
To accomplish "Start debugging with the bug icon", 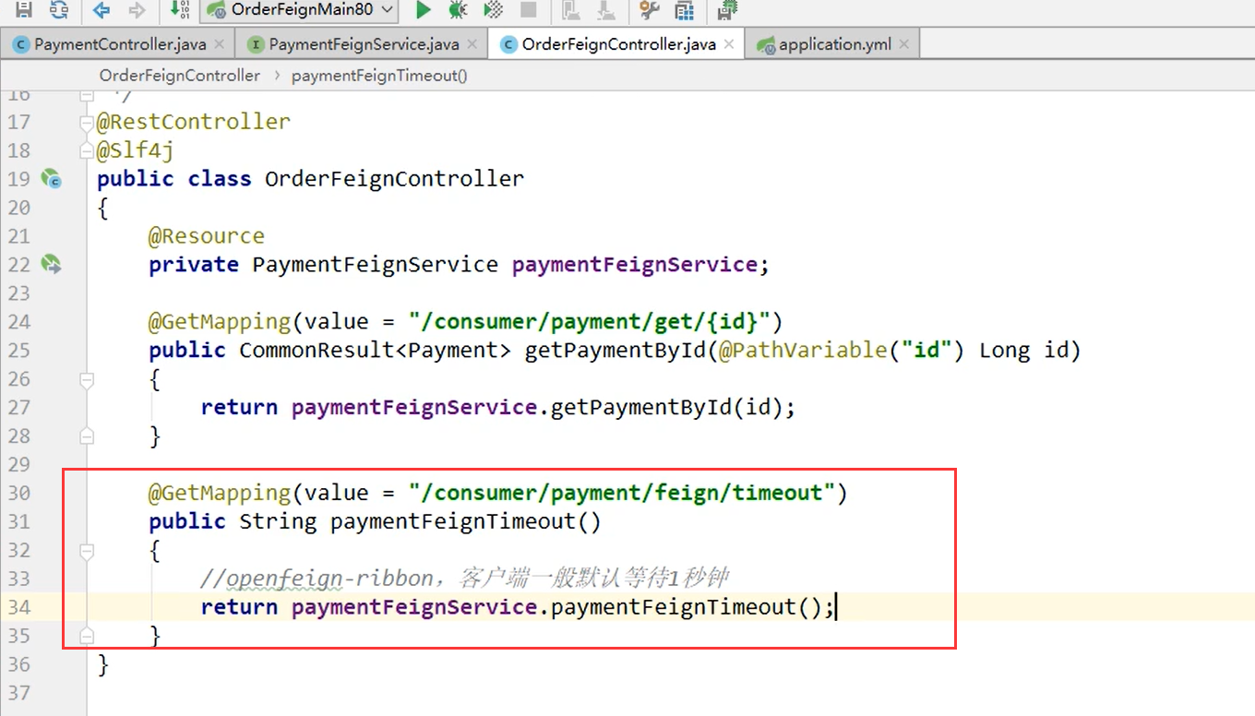I will point(456,11).
